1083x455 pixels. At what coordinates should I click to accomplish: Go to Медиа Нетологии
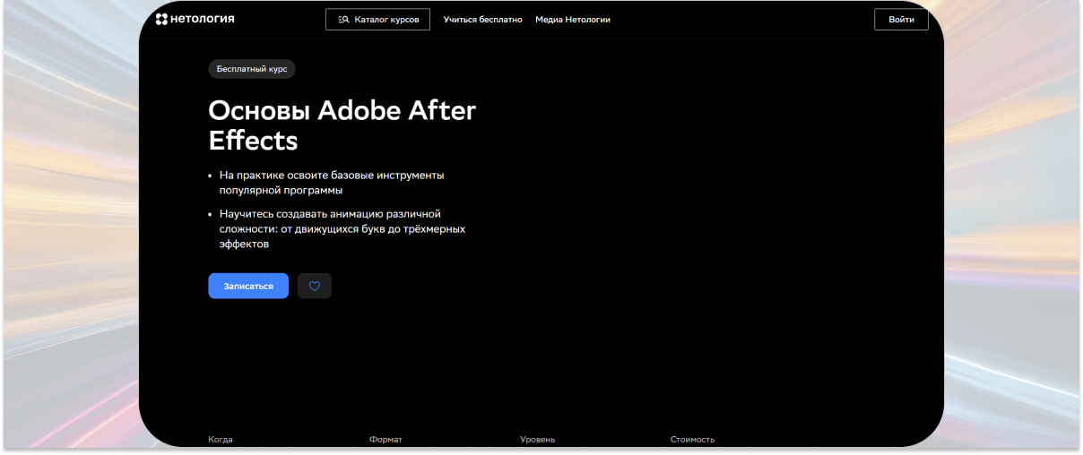coord(572,20)
